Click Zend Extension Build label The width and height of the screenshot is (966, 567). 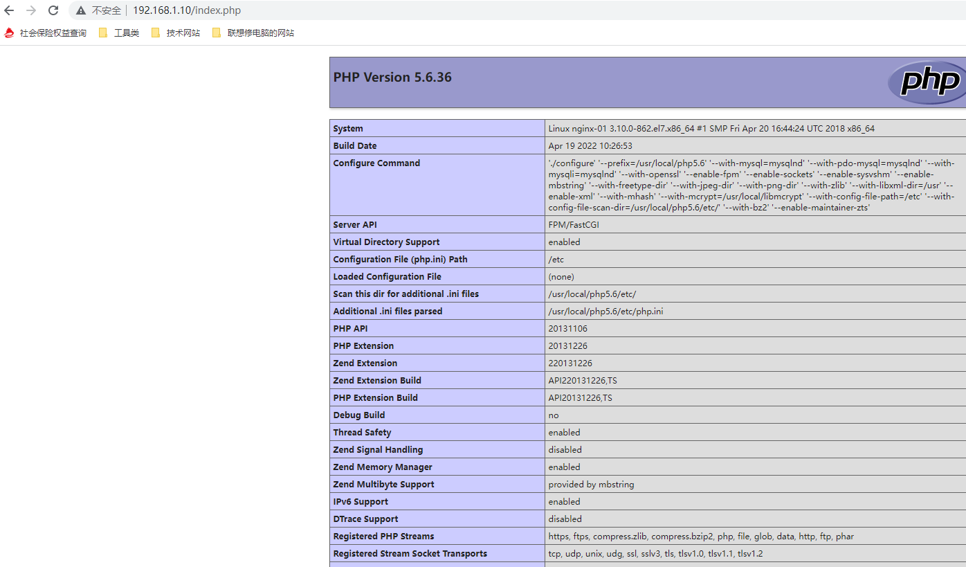coord(377,381)
